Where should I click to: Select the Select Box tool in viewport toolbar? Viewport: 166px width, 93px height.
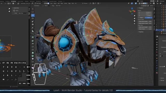(33, 9)
